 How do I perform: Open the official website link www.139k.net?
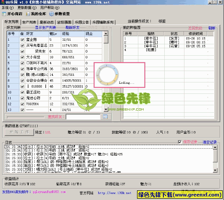115,193
